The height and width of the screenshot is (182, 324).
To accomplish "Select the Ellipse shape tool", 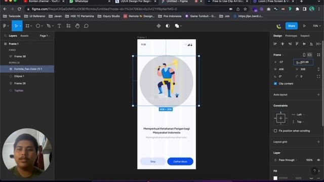I will [38, 26].
